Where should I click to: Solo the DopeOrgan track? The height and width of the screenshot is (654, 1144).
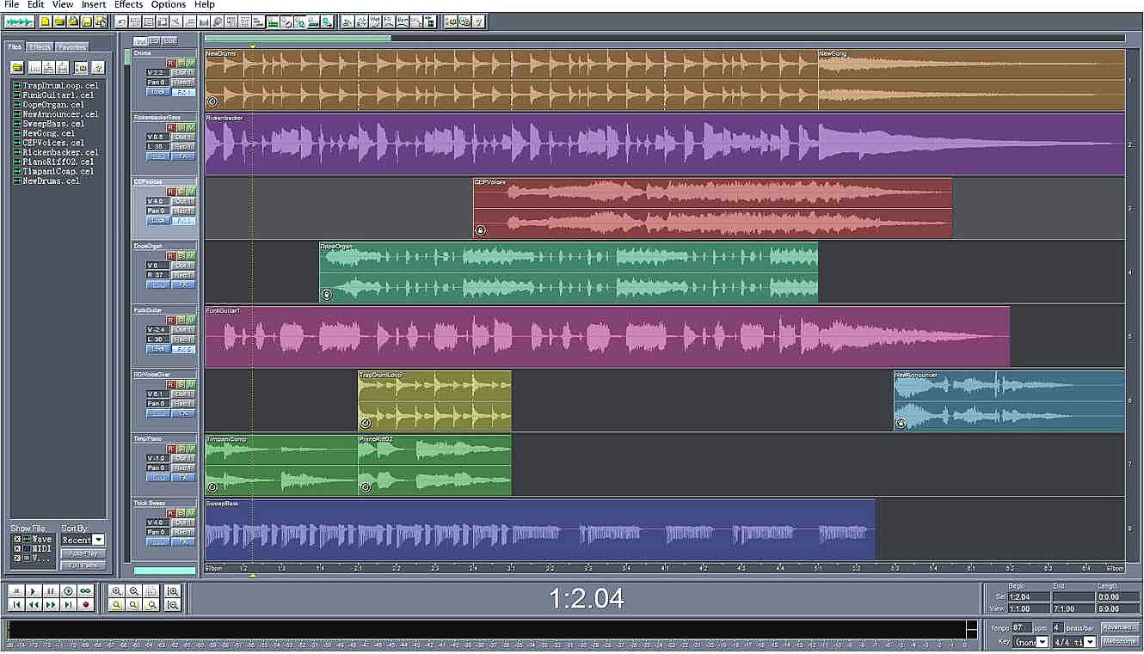[181, 256]
